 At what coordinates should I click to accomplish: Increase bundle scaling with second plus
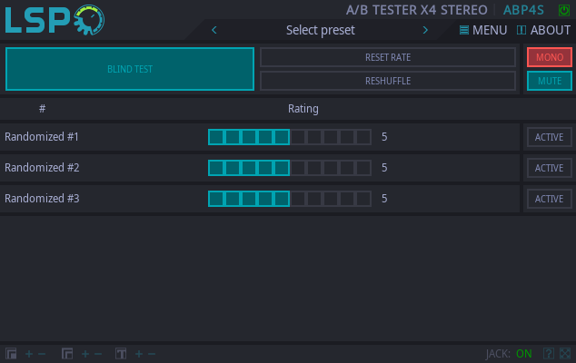tap(85, 354)
